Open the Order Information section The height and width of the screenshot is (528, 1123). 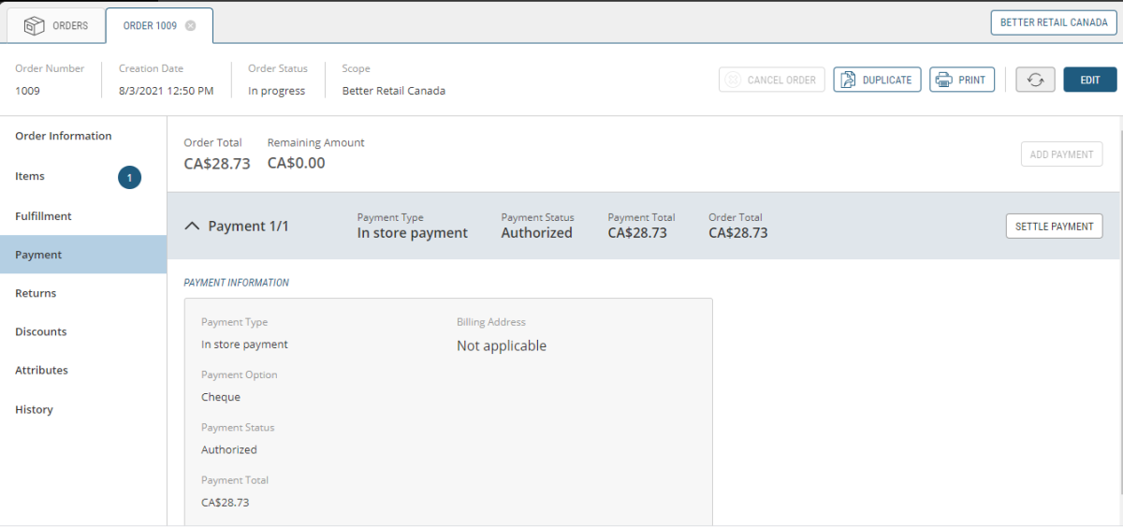tap(64, 136)
